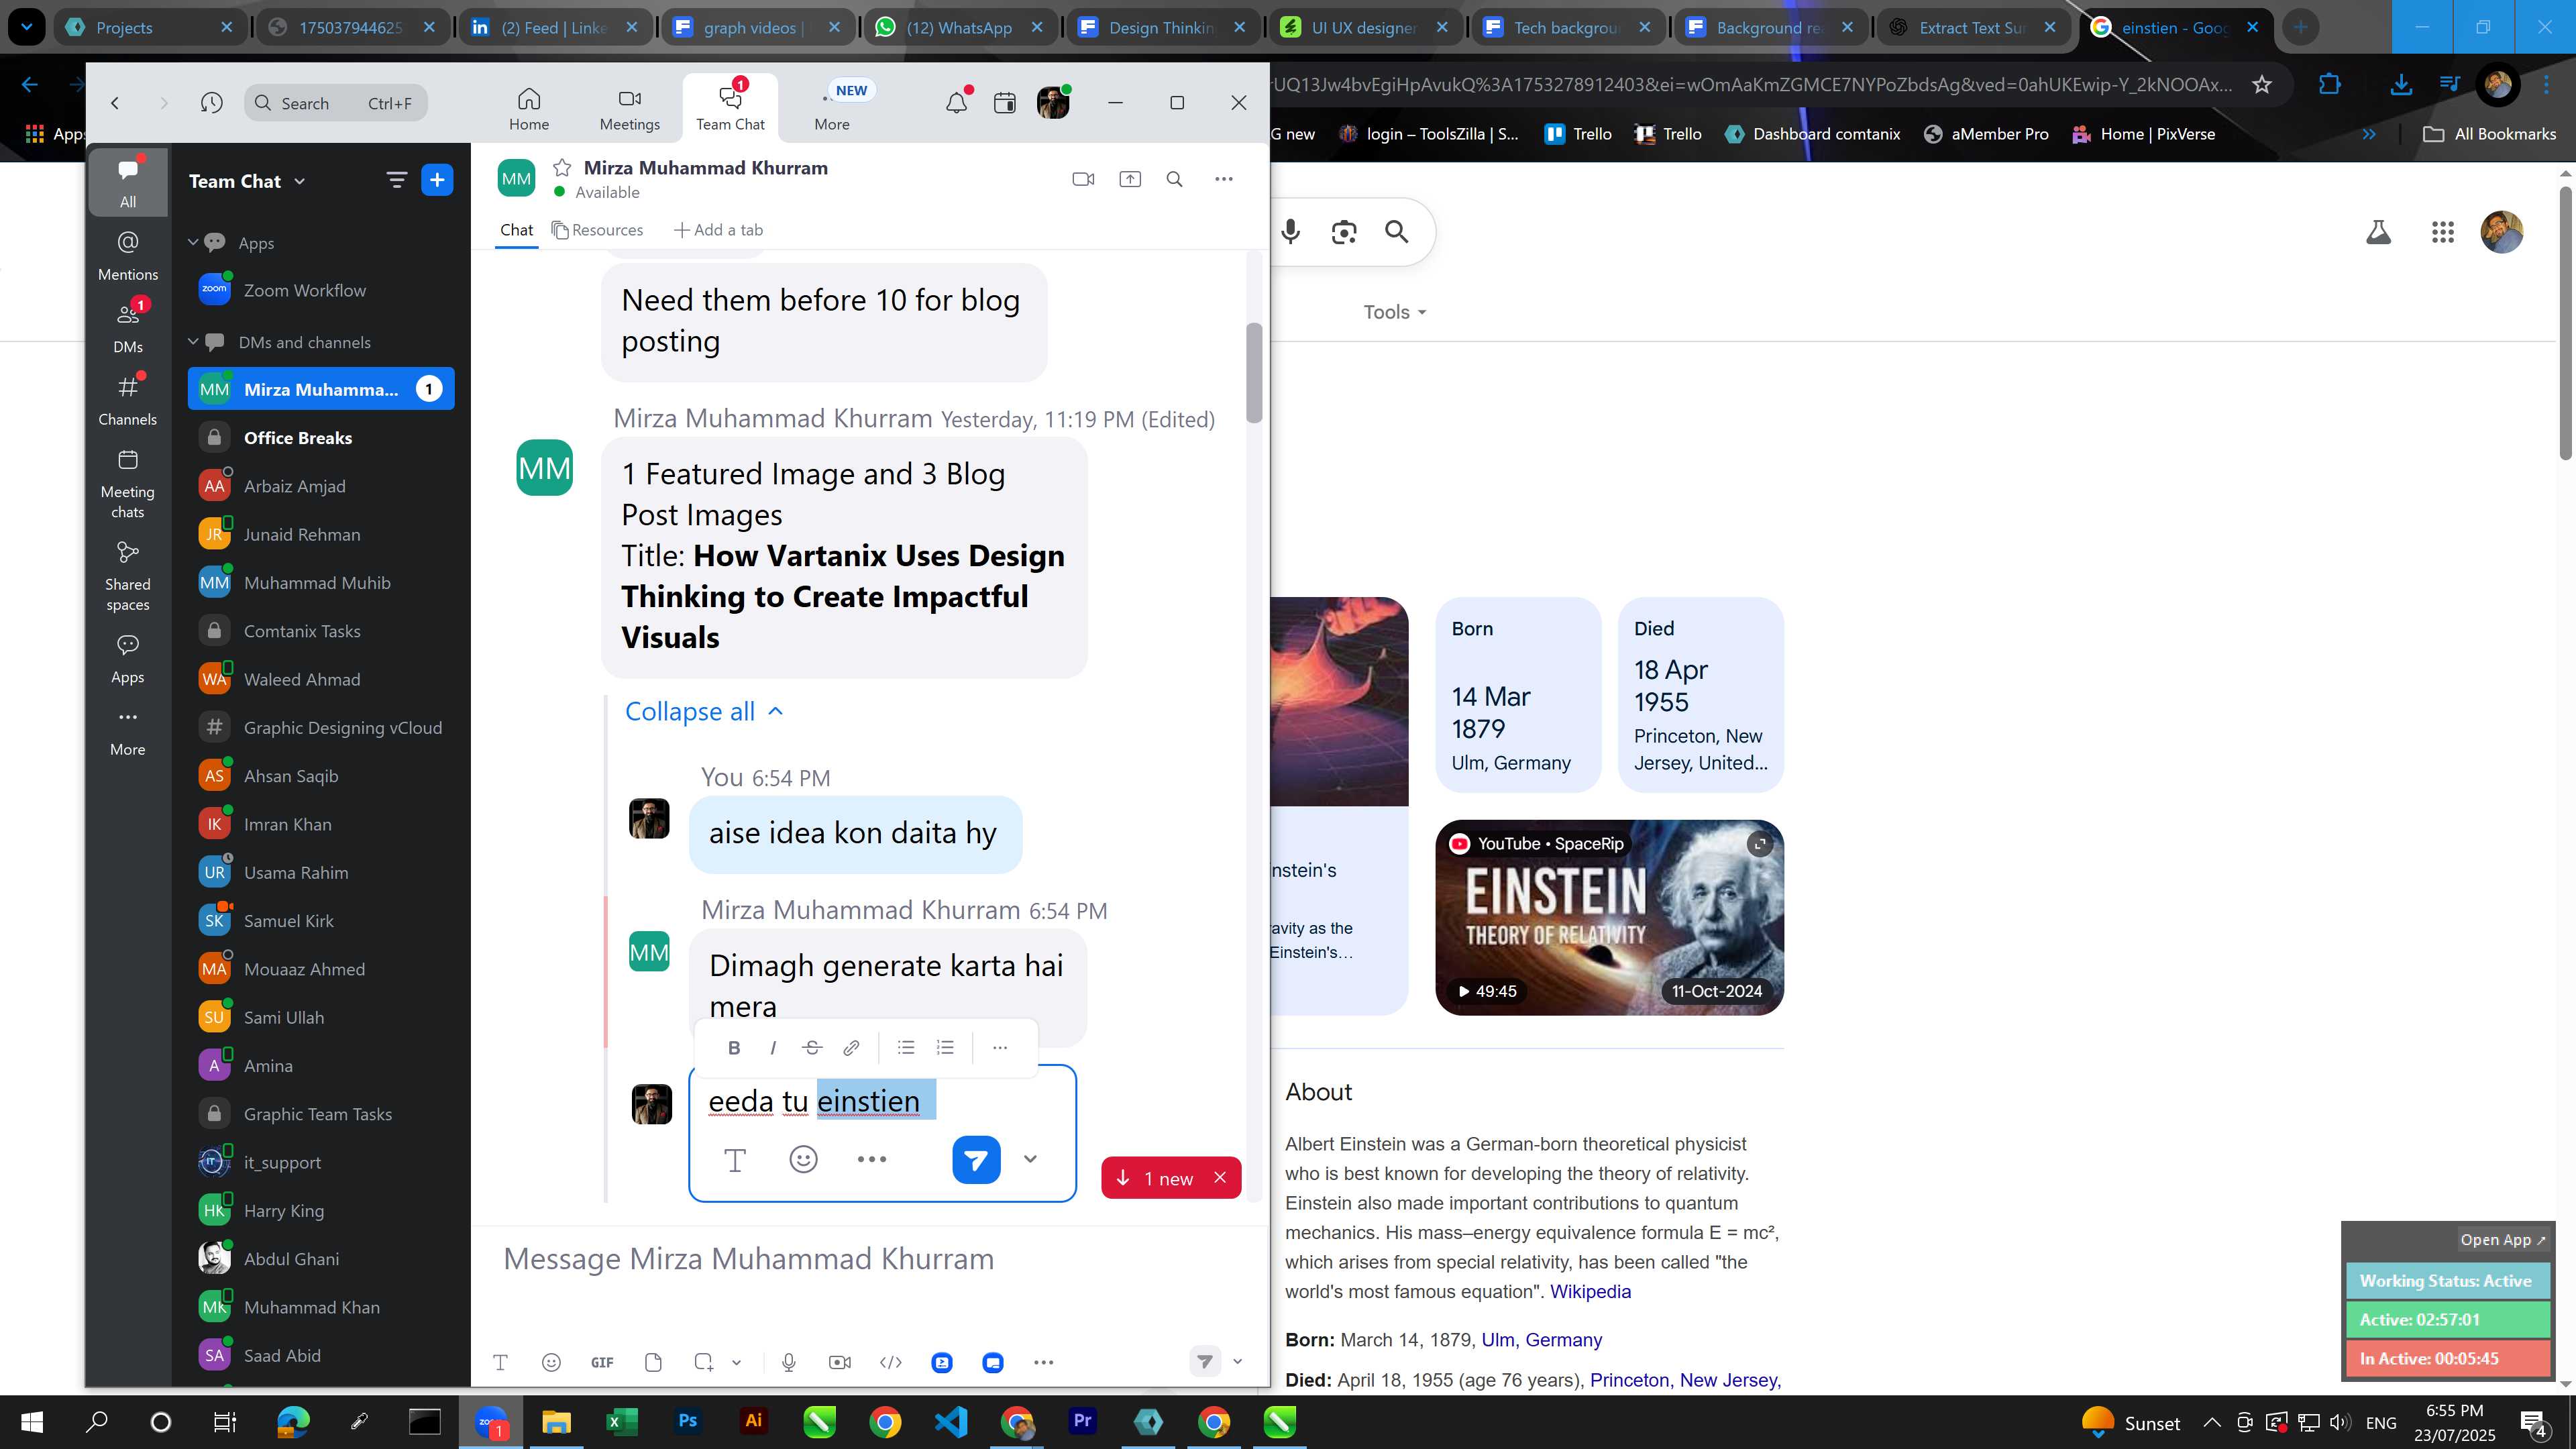Image resolution: width=2576 pixels, height=1449 pixels.
Task: Click the Wikipedia link in Chrome's About section
Action: 1590,1291
